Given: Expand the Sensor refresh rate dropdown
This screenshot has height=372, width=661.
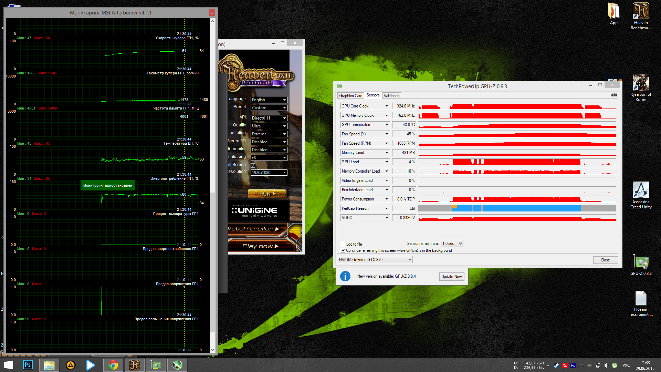Looking at the screenshot, I should 452,244.
